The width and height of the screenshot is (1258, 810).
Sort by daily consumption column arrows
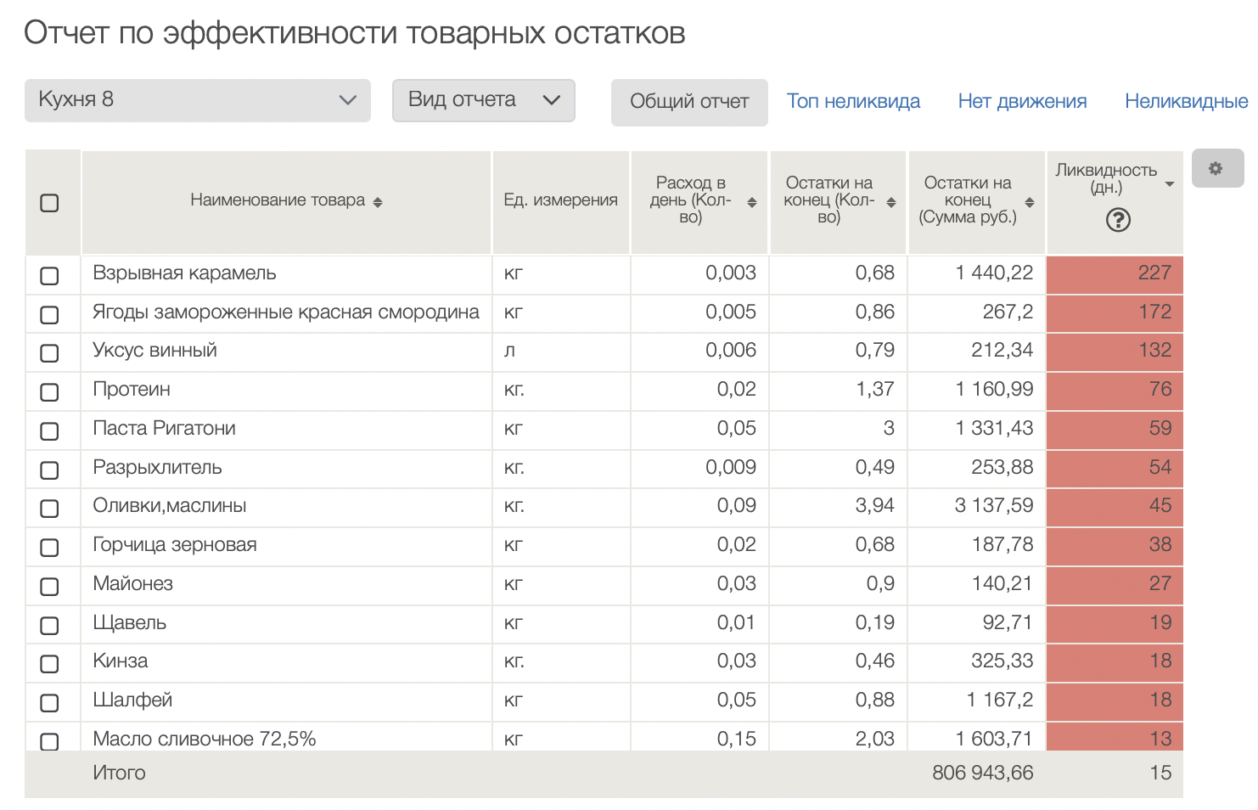[751, 202]
